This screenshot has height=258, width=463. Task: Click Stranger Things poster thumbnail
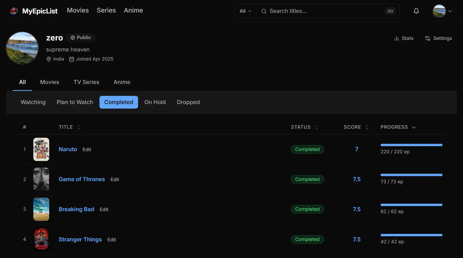pyautogui.click(x=41, y=239)
